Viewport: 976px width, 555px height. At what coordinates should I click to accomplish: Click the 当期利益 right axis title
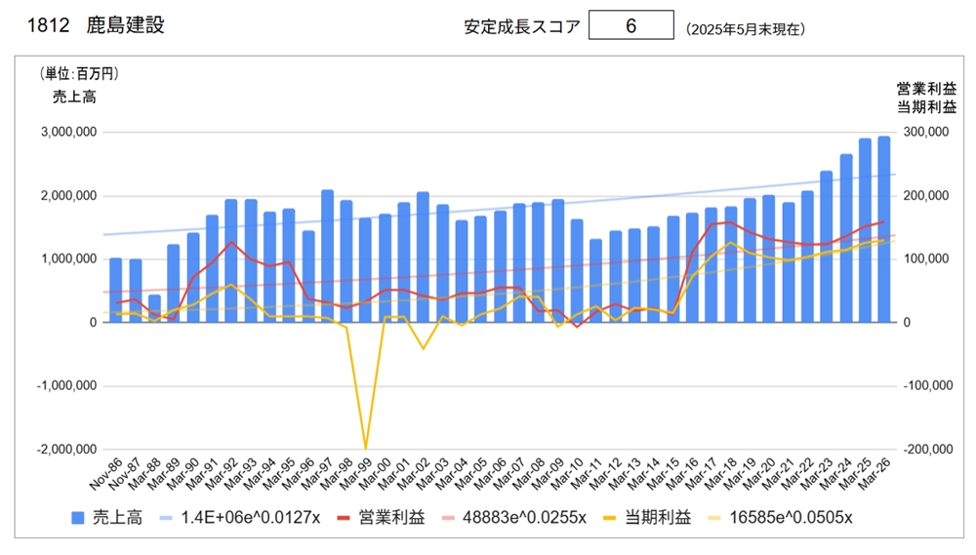(926, 107)
